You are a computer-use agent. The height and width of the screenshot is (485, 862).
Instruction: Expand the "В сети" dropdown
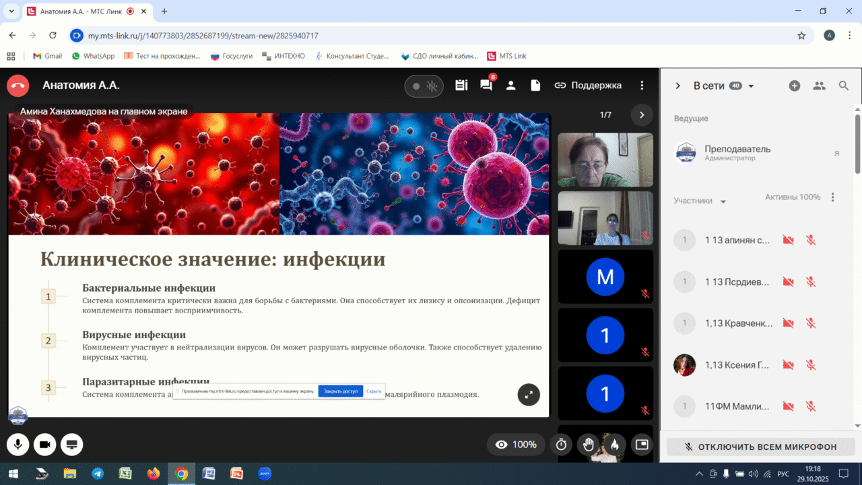[752, 86]
